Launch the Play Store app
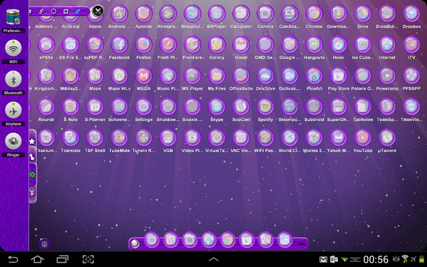The height and width of the screenshot is (267, 427). [x=338, y=75]
